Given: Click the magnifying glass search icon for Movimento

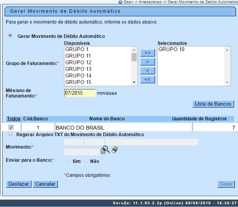Looking at the screenshot, I should [105, 150].
